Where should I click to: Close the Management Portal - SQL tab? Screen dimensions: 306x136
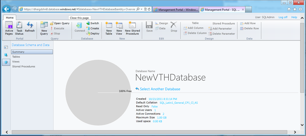(x=243, y=9)
